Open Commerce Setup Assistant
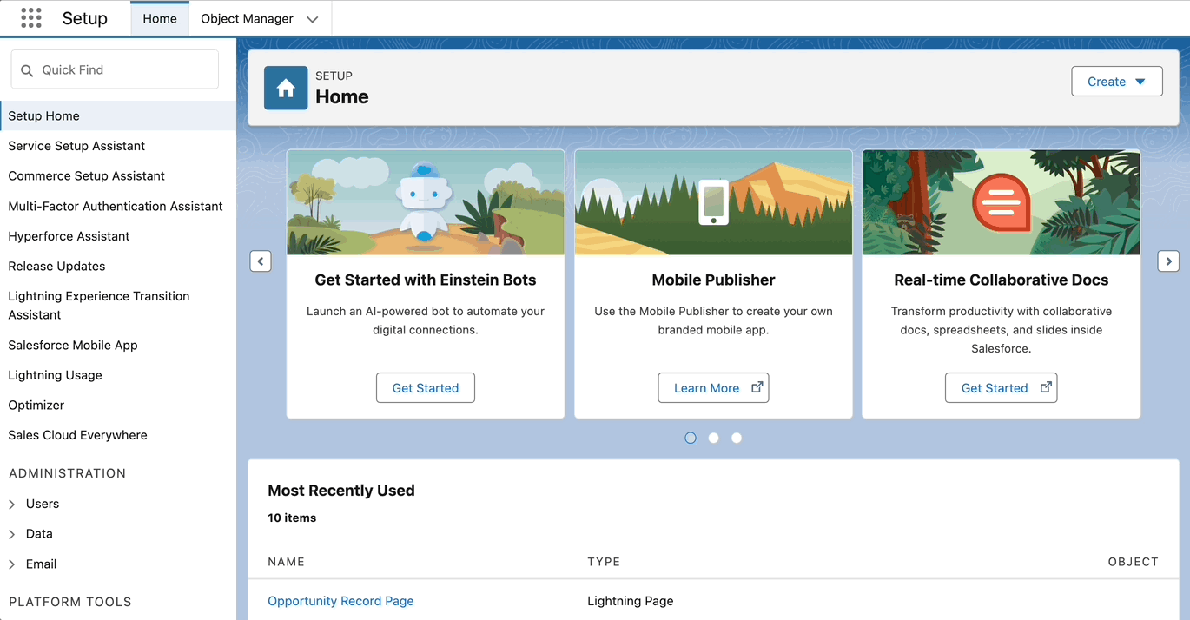This screenshot has width=1190, height=620. coord(86,175)
